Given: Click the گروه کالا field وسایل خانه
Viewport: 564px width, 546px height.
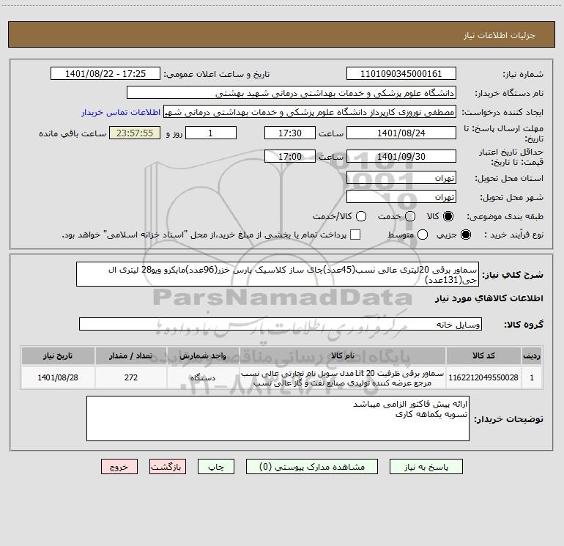Looking at the screenshot, I should click(281, 324).
